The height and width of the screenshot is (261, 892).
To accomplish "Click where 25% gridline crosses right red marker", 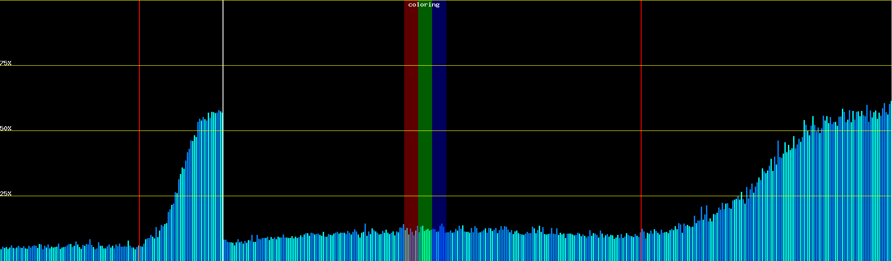I will pyautogui.click(x=641, y=196).
